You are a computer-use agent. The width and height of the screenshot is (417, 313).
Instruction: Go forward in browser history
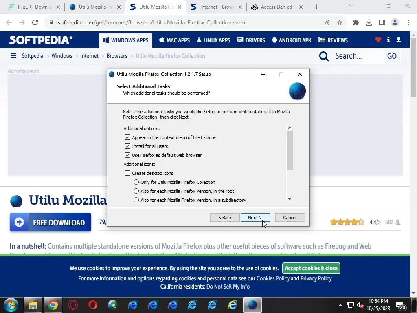point(22,23)
